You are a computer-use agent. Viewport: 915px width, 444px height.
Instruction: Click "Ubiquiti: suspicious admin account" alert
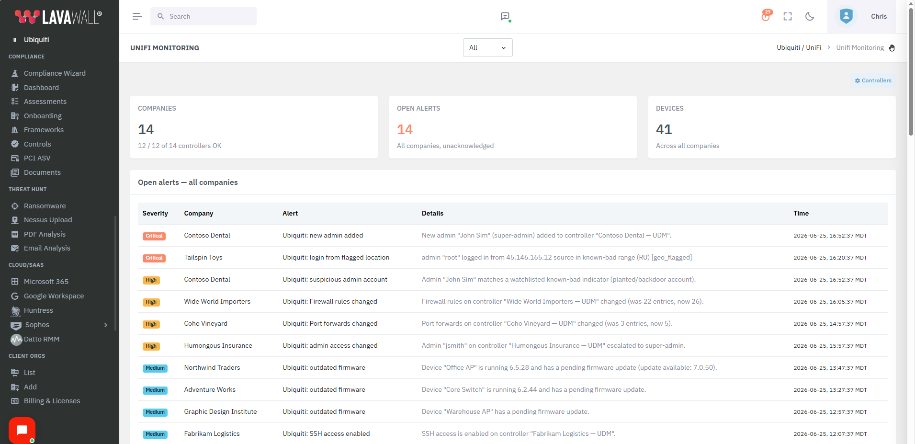click(x=335, y=280)
